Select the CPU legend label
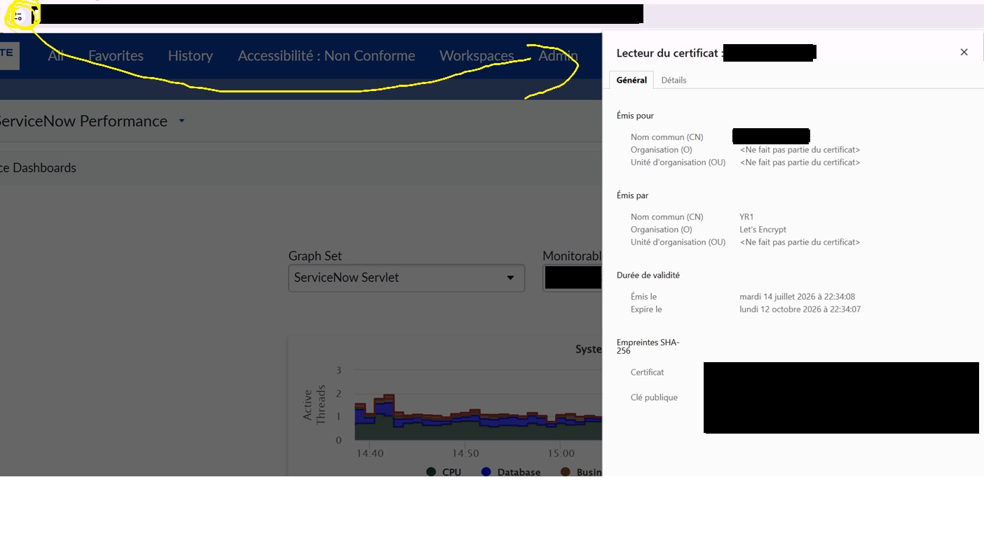The height and width of the screenshot is (538, 984). click(x=452, y=472)
